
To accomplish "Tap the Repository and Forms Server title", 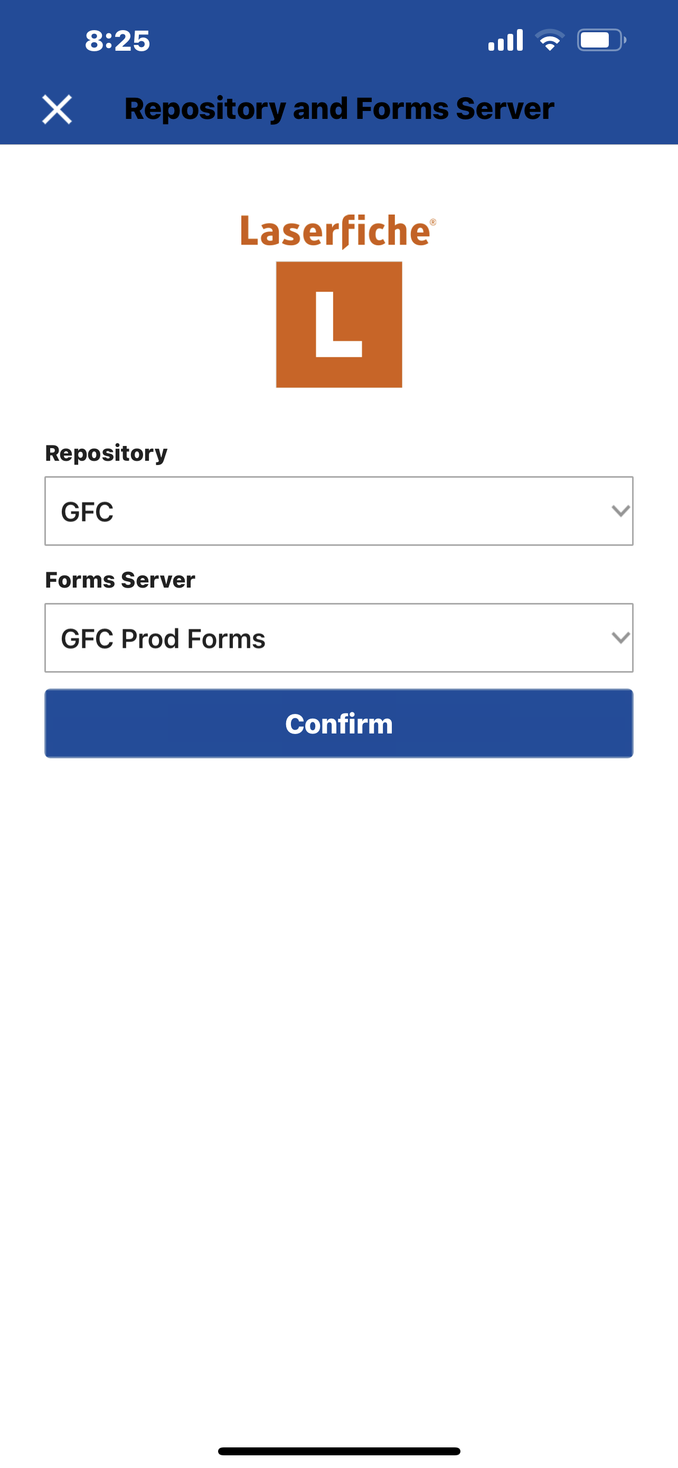I will pyautogui.click(x=338, y=108).
